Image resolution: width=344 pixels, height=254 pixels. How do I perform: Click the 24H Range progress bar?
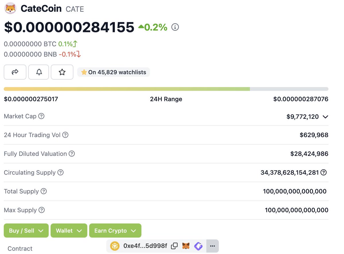pyautogui.click(x=166, y=89)
